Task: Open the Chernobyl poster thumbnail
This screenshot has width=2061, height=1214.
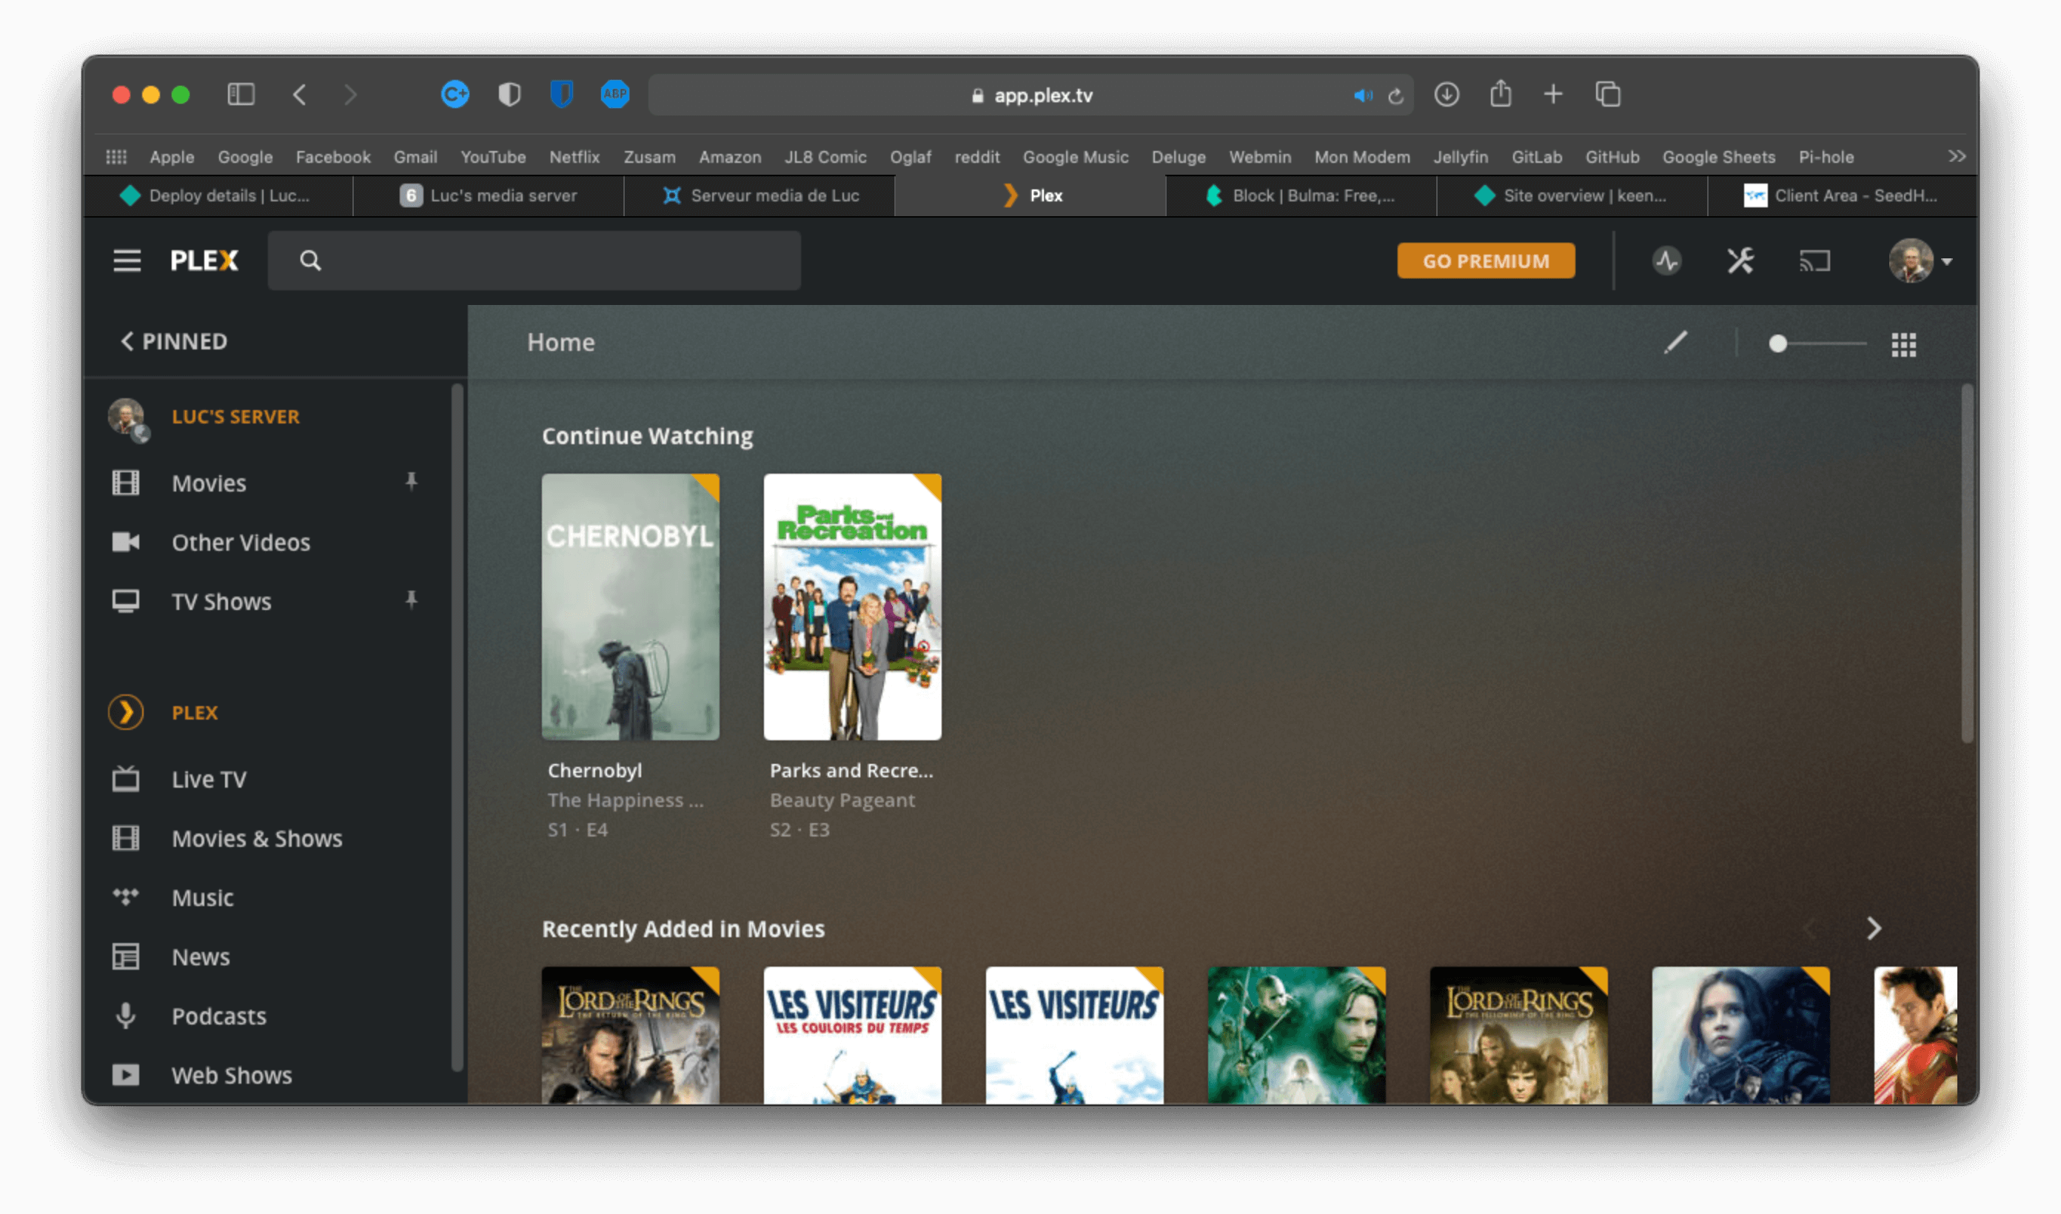Action: (630, 606)
